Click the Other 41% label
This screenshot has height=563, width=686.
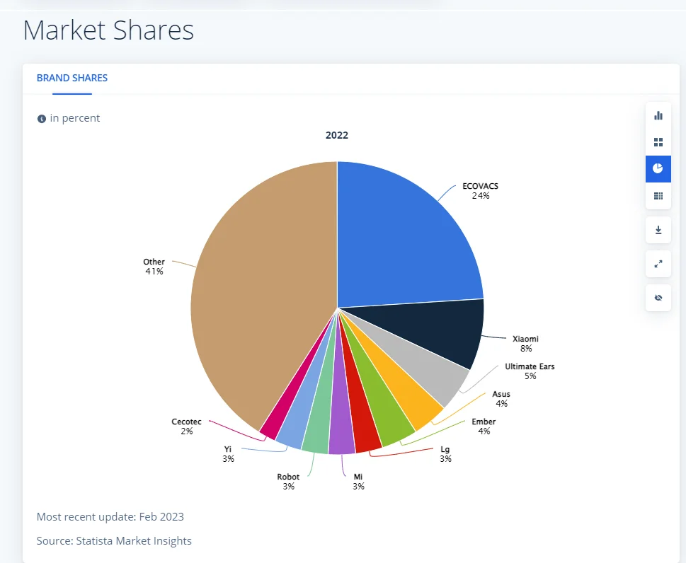154,266
